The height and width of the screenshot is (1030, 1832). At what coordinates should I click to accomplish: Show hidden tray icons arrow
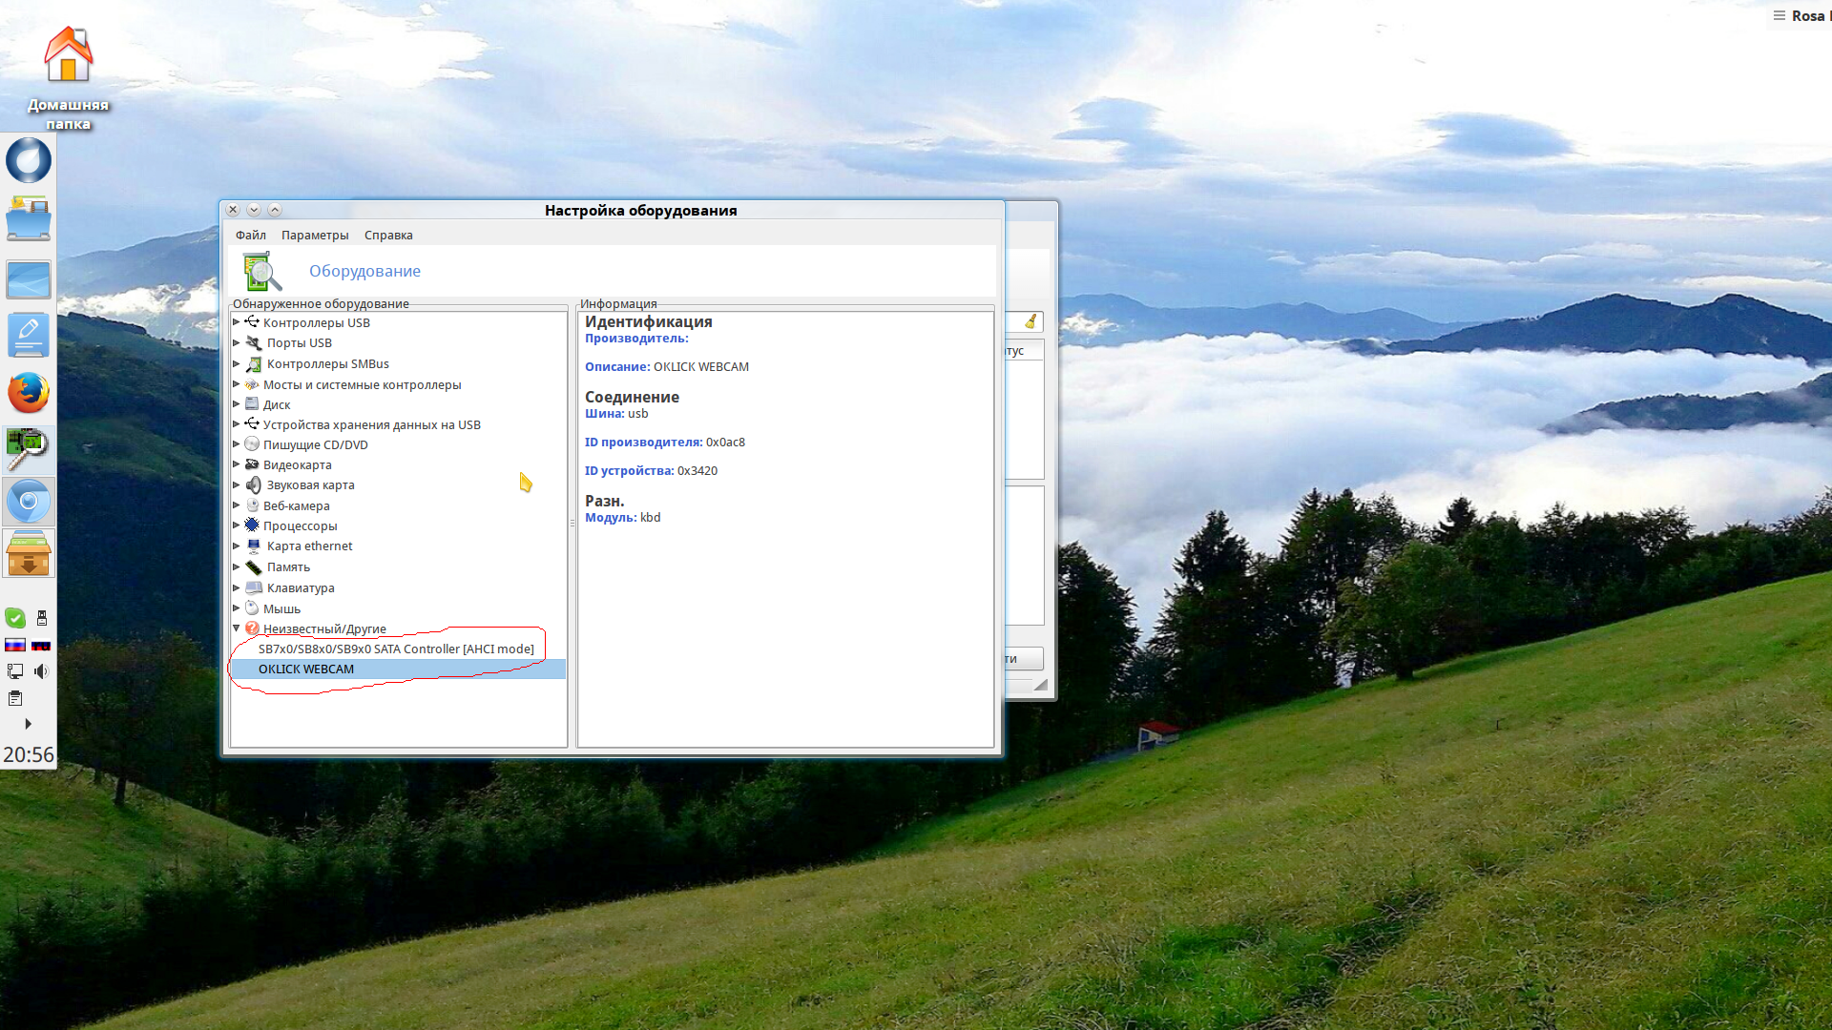(x=28, y=724)
